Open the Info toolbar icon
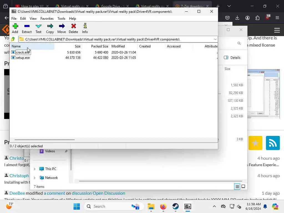Image resolution: width=284 pixels, height=213 pixels. click(85, 28)
